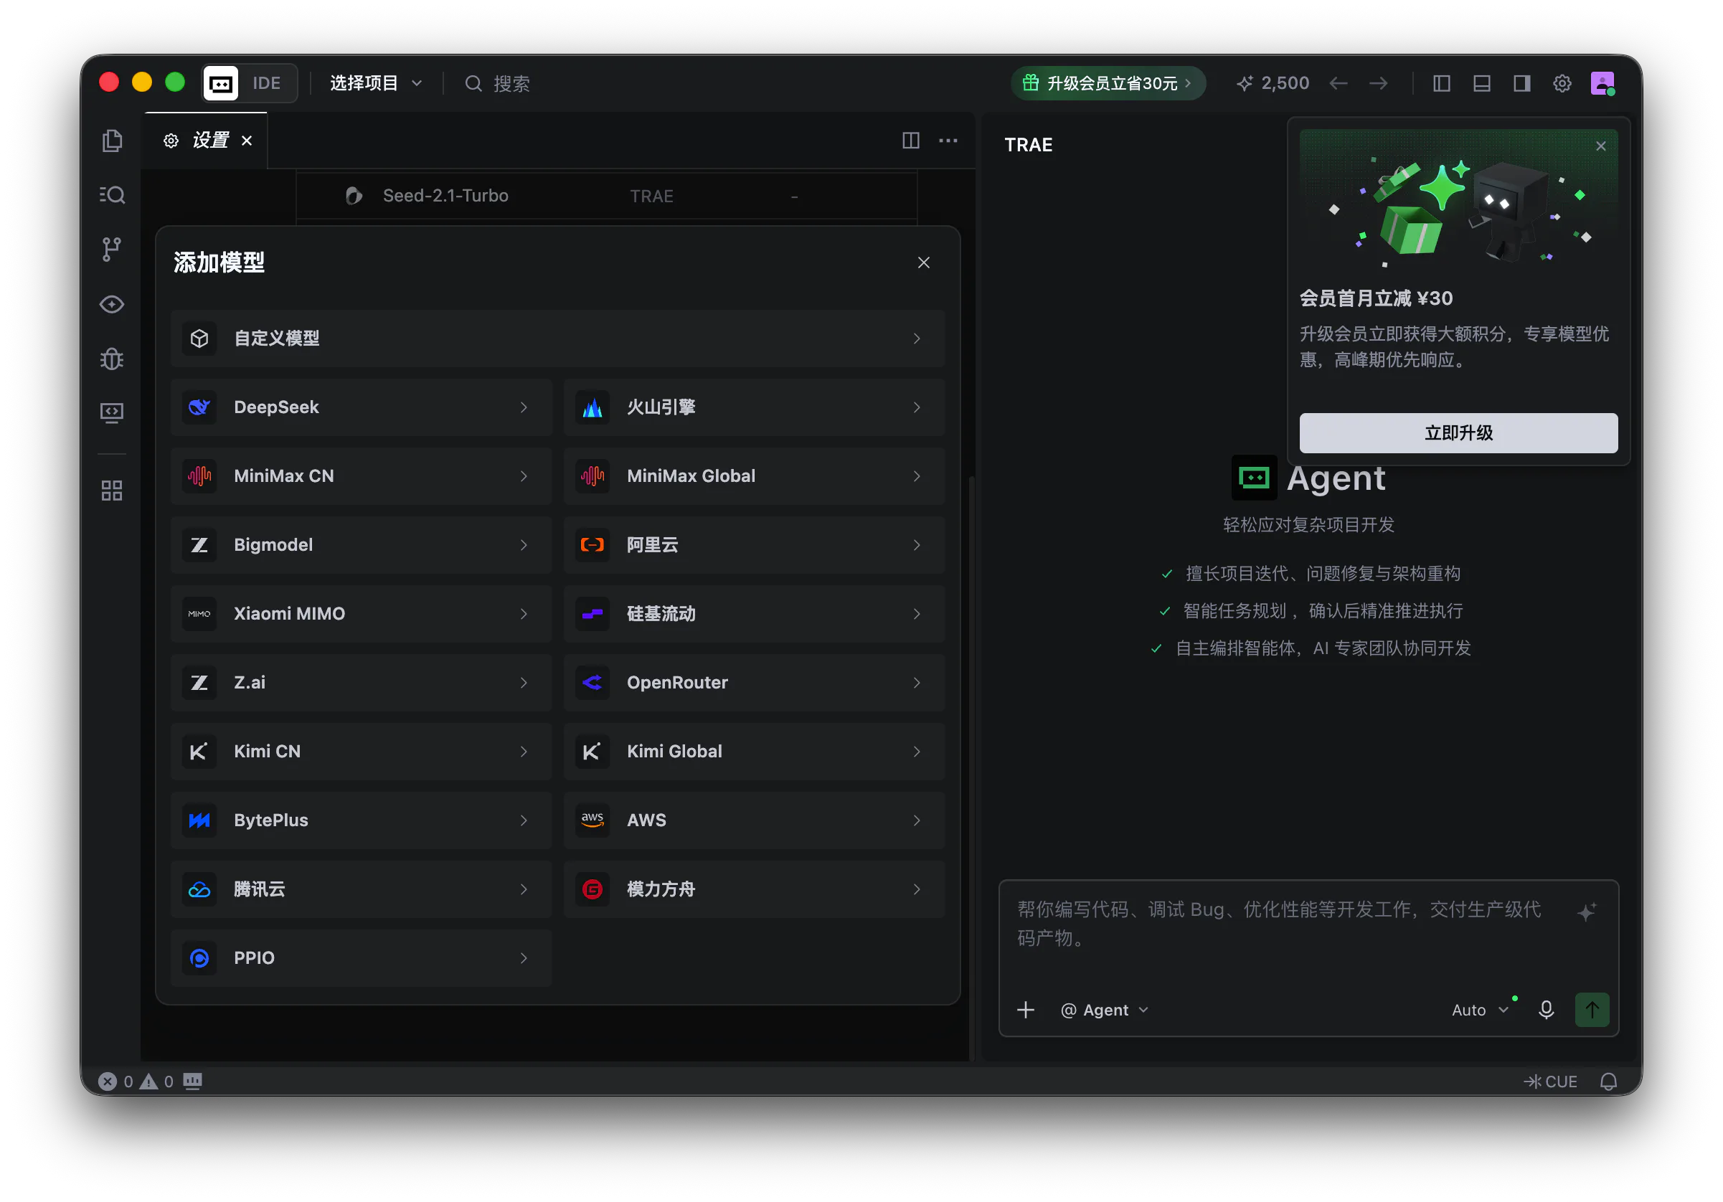Open the Agent mode selector dropdown

[1104, 1010]
